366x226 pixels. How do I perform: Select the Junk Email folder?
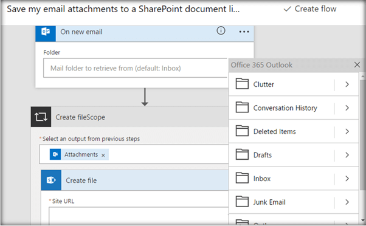(281, 202)
